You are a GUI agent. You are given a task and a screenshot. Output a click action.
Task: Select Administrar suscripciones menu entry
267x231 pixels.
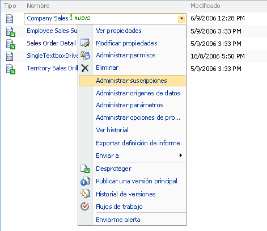pos(132,81)
